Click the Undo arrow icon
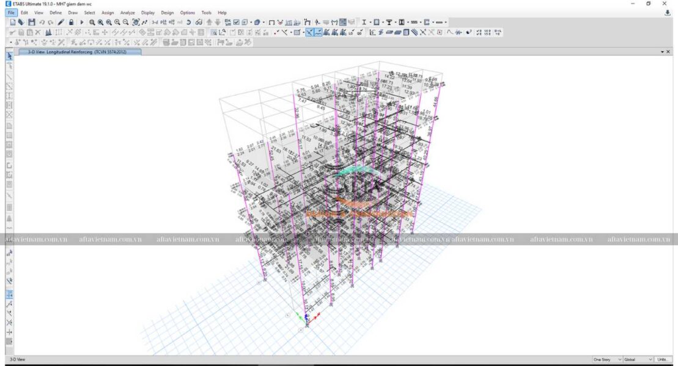 pyautogui.click(x=42, y=23)
